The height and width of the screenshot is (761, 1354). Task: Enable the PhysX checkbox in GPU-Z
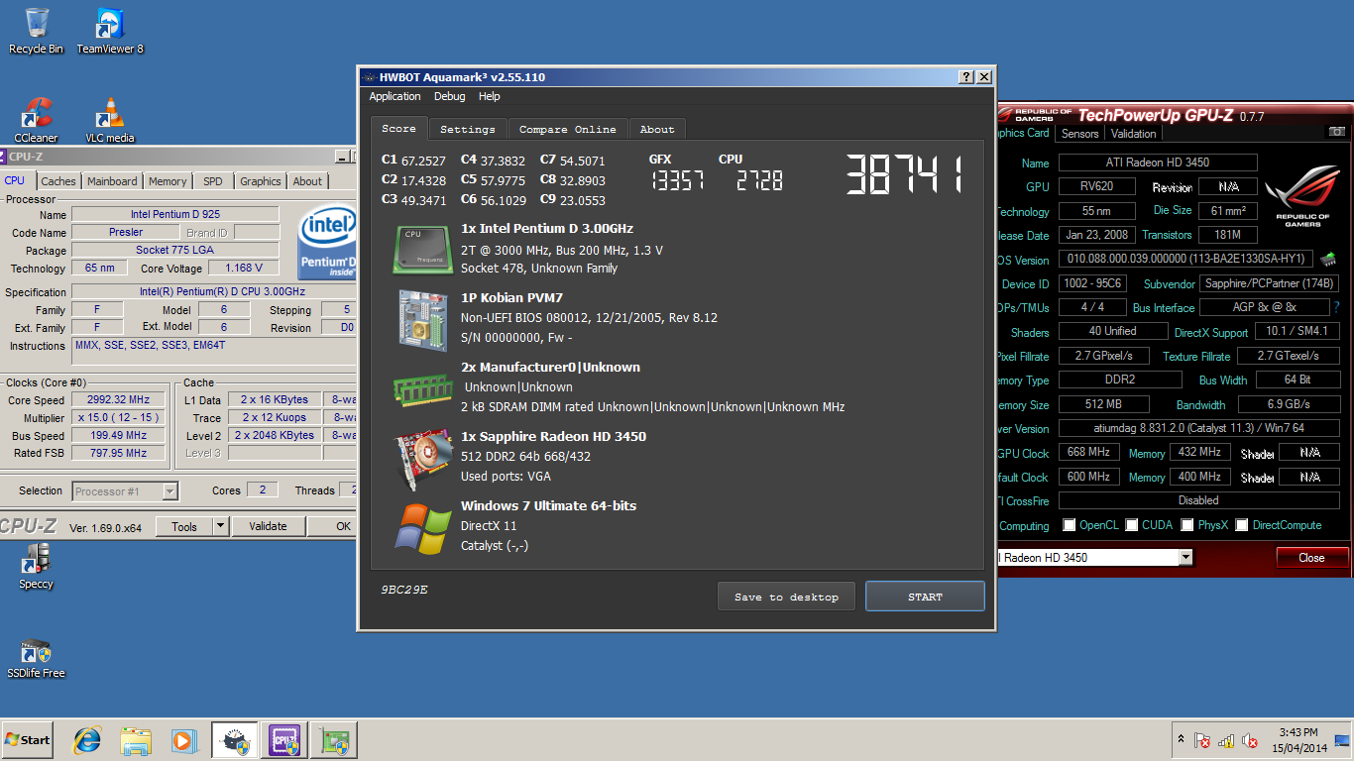pyautogui.click(x=1187, y=525)
